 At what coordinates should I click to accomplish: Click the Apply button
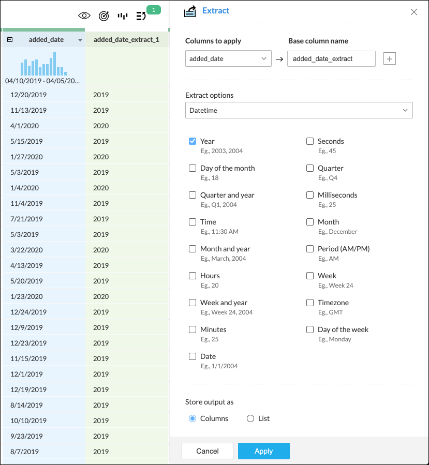[x=264, y=451]
